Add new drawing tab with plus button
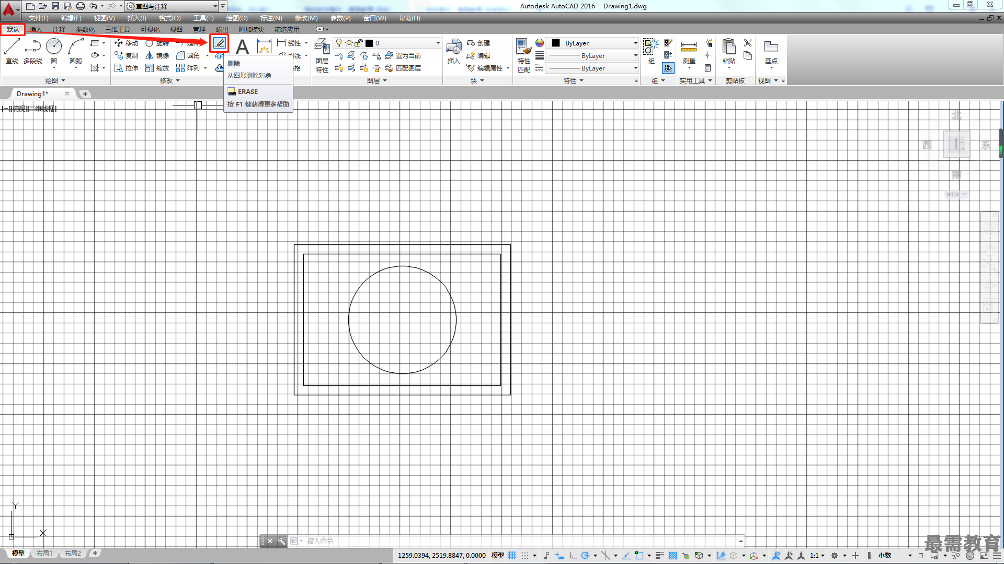The width and height of the screenshot is (1004, 564). click(x=85, y=94)
